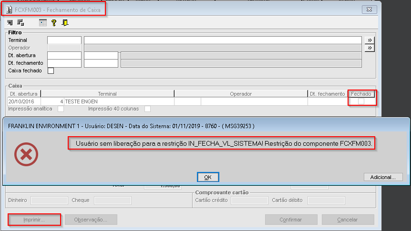Click the Cancelar button

(348, 220)
